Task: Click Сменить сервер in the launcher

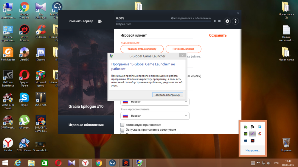Action: coord(81,21)
